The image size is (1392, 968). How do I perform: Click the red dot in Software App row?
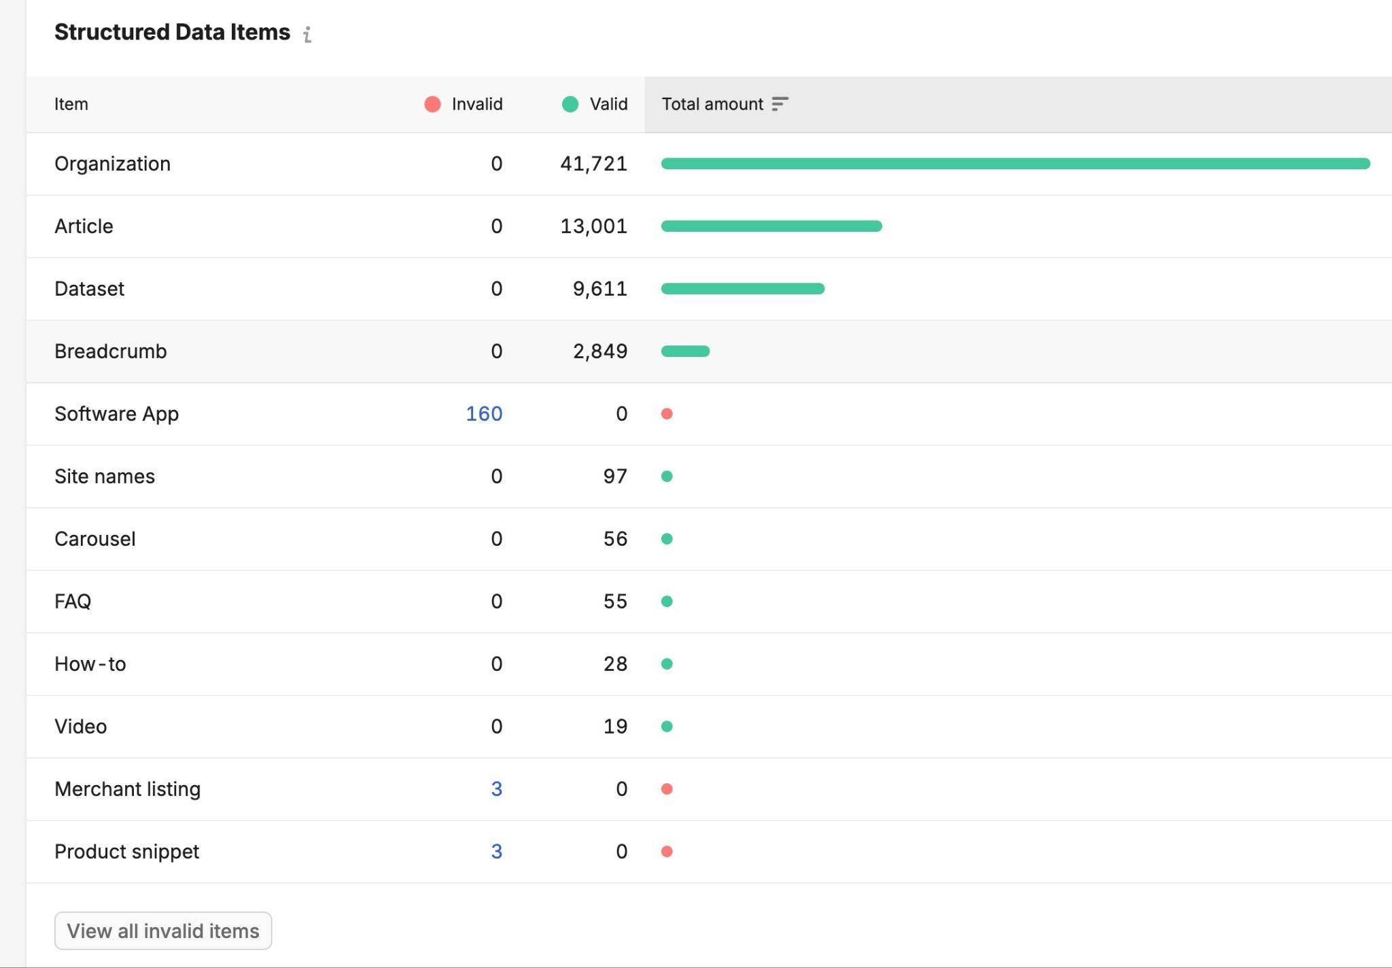tap(667, 413)
